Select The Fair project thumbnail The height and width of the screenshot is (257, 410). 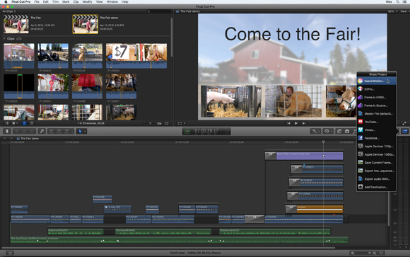(16, 24)
